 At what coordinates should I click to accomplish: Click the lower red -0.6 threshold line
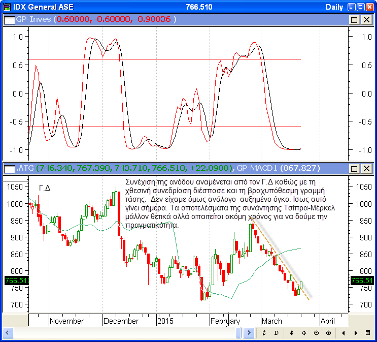coord(165,127)
